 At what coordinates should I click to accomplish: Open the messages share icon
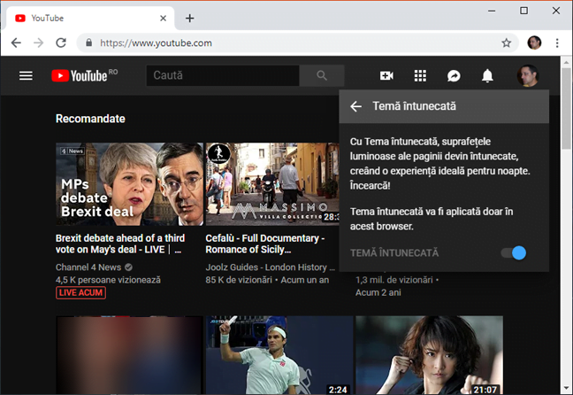(x=454, y=76)
